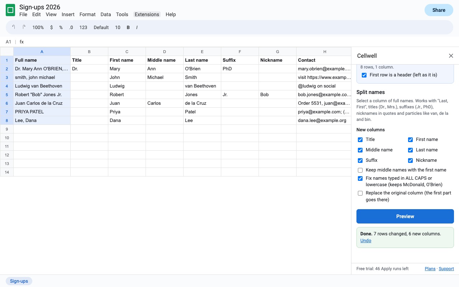Click cell containing van Beethoven

tap(202, 86)
